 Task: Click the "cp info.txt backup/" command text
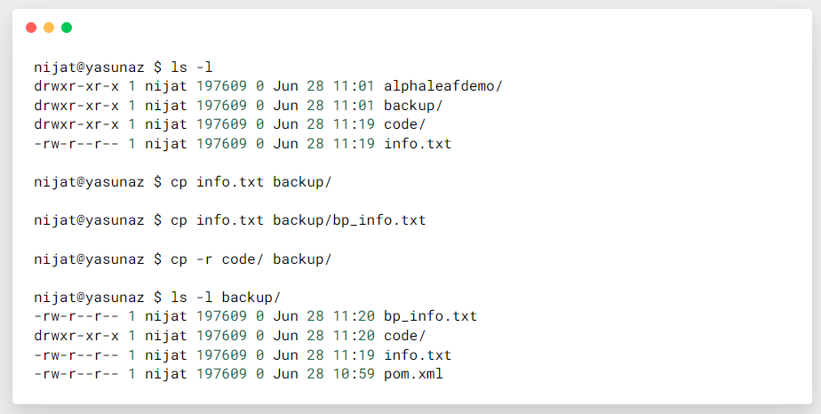pyautogui.click(x=251, y=181)
